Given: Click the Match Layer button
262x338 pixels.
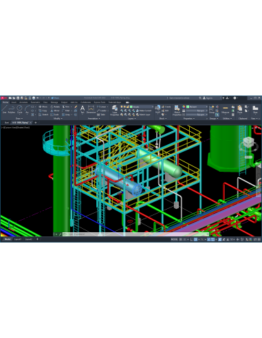Looking at the screenshot, I should tap(143, 115).
